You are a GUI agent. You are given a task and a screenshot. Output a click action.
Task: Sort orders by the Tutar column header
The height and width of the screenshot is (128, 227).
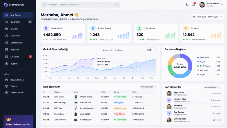103,92
